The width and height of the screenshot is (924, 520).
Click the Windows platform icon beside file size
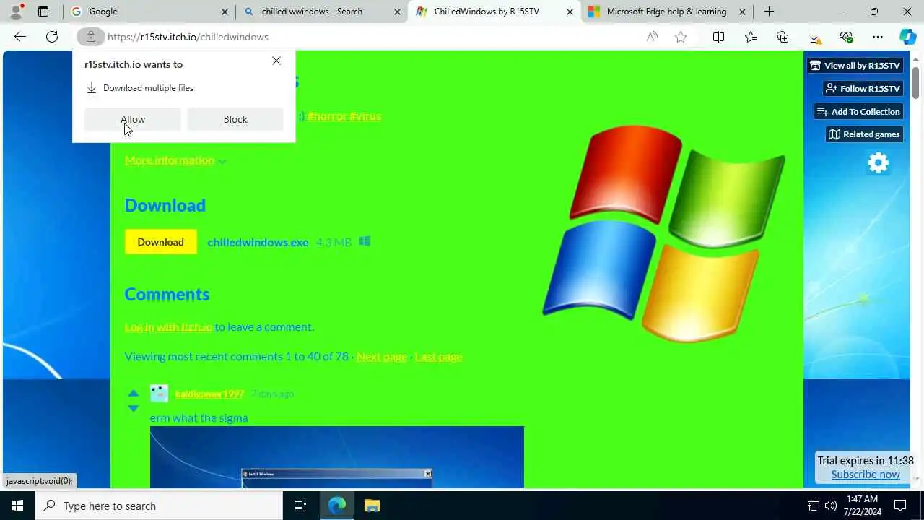point(365,241)
